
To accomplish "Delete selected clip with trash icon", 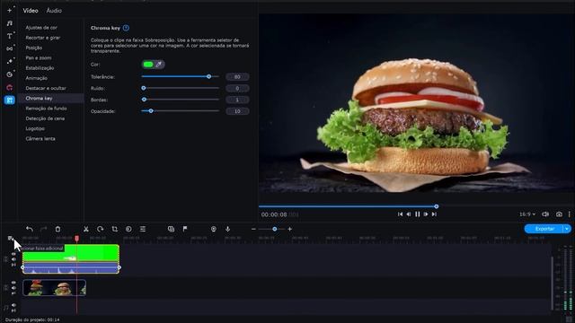I will point(57,229).
